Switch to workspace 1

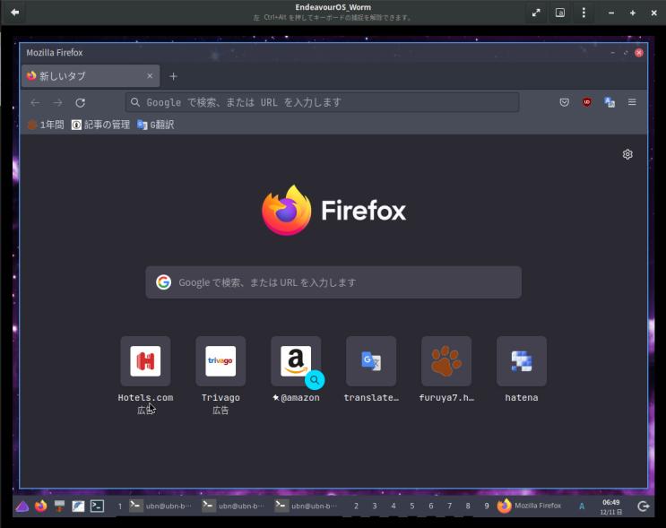[120, 506]
